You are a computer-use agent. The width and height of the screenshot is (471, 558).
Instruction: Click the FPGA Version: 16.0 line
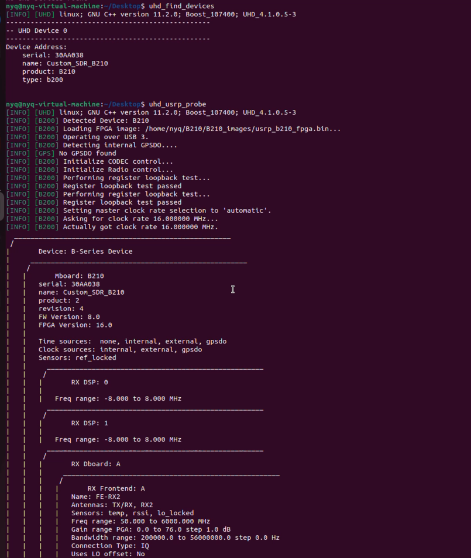point(75,325)
